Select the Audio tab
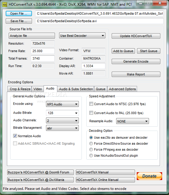The height and width of the screenshot is (195, 169). coord(50,89)
